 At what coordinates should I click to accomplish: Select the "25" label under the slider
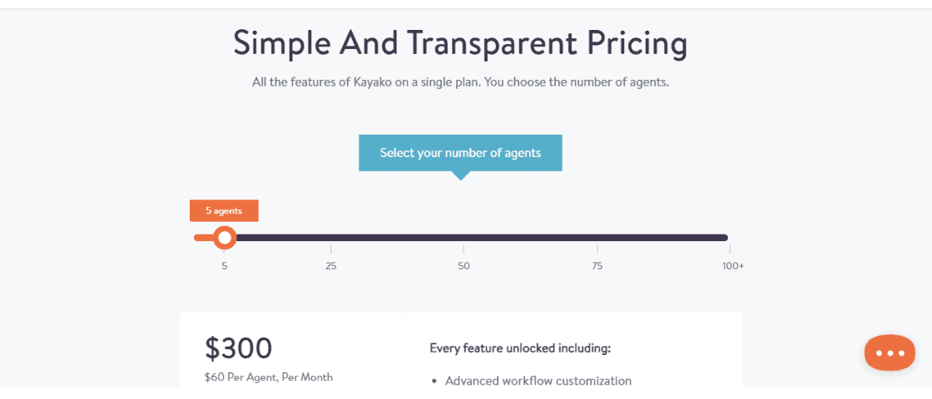331,266
